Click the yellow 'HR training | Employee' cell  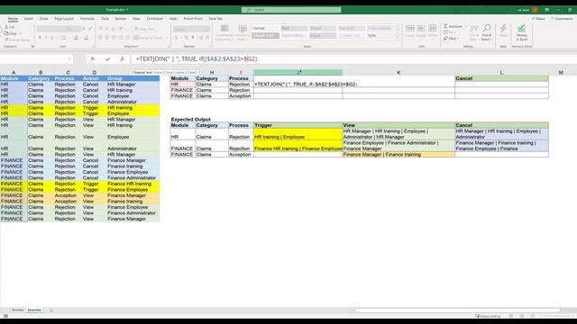click(x=298, y=134)
